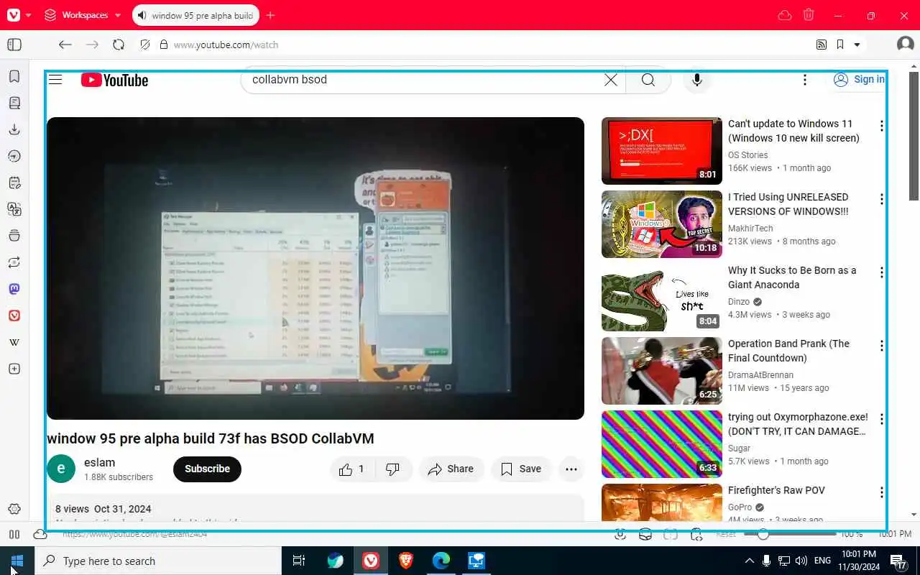Open the closed tabs trash icon
Image resolution: width=920 pixels, height=575 pixels.
coord(809,15)
